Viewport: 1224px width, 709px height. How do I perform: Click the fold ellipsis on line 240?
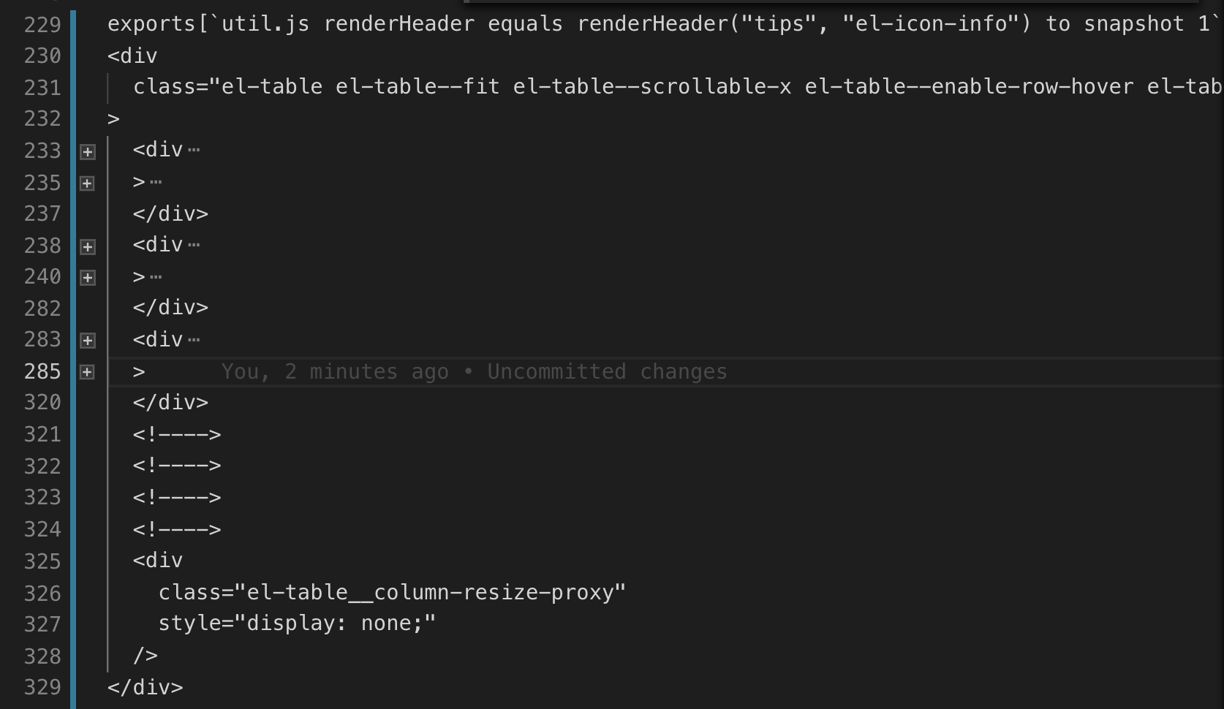click(x=156, y=277)
